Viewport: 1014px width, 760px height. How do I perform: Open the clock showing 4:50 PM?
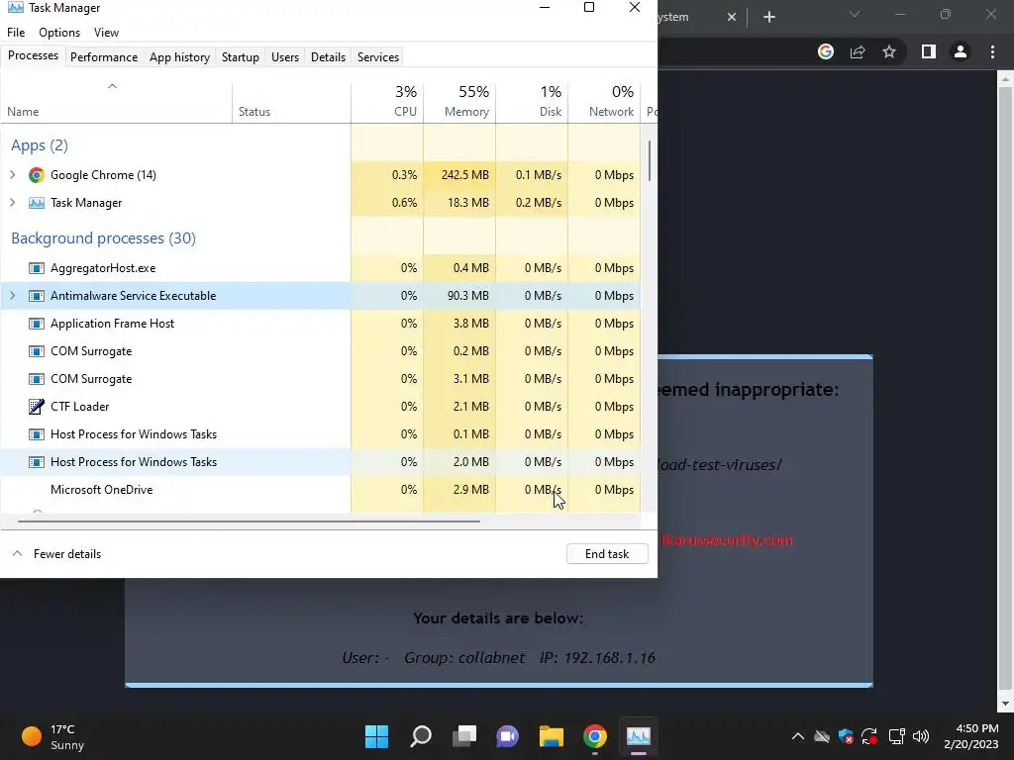click(970, 736)
